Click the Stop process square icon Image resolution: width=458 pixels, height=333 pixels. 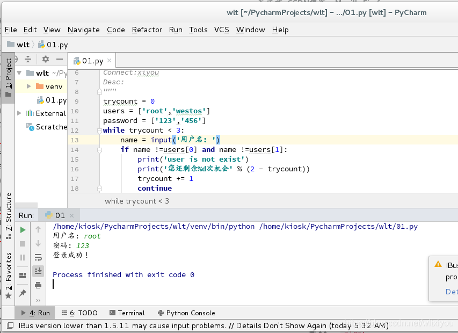(x=23, y=244)
